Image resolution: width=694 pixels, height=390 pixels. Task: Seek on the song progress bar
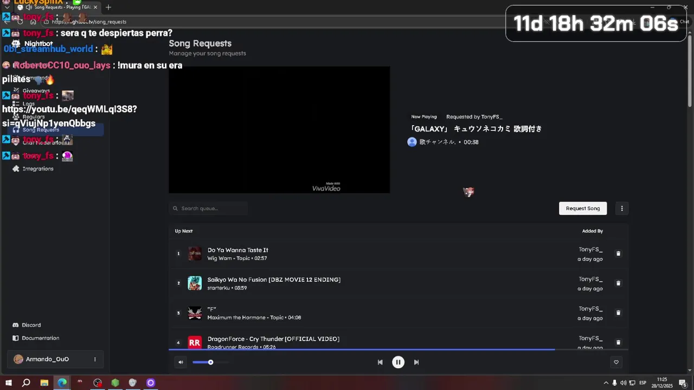tap(399, 349)
